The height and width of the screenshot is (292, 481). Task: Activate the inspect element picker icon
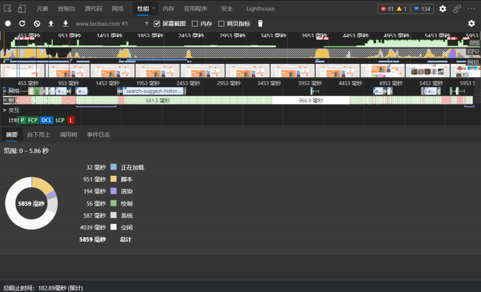pyautogui.click(x=7, y=8)
